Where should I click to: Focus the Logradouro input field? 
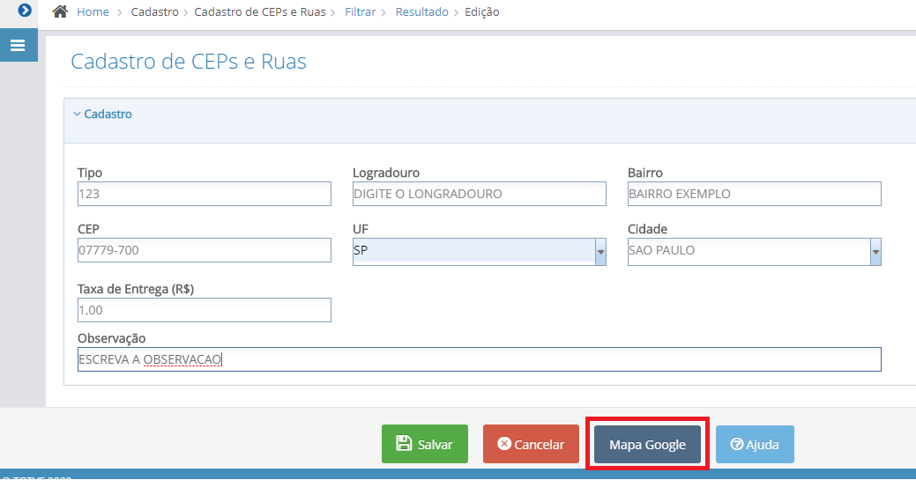click(x=479, y=194)
